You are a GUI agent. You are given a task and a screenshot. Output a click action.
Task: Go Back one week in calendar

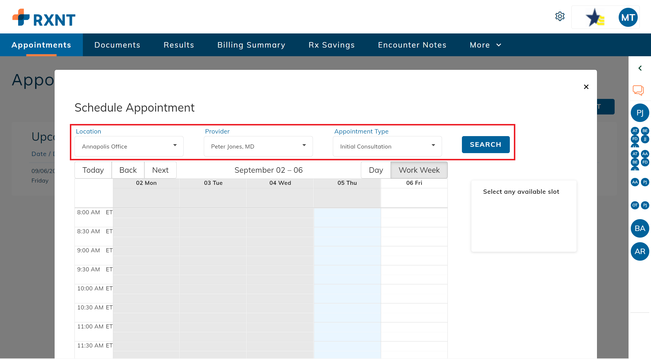[128, 170]
